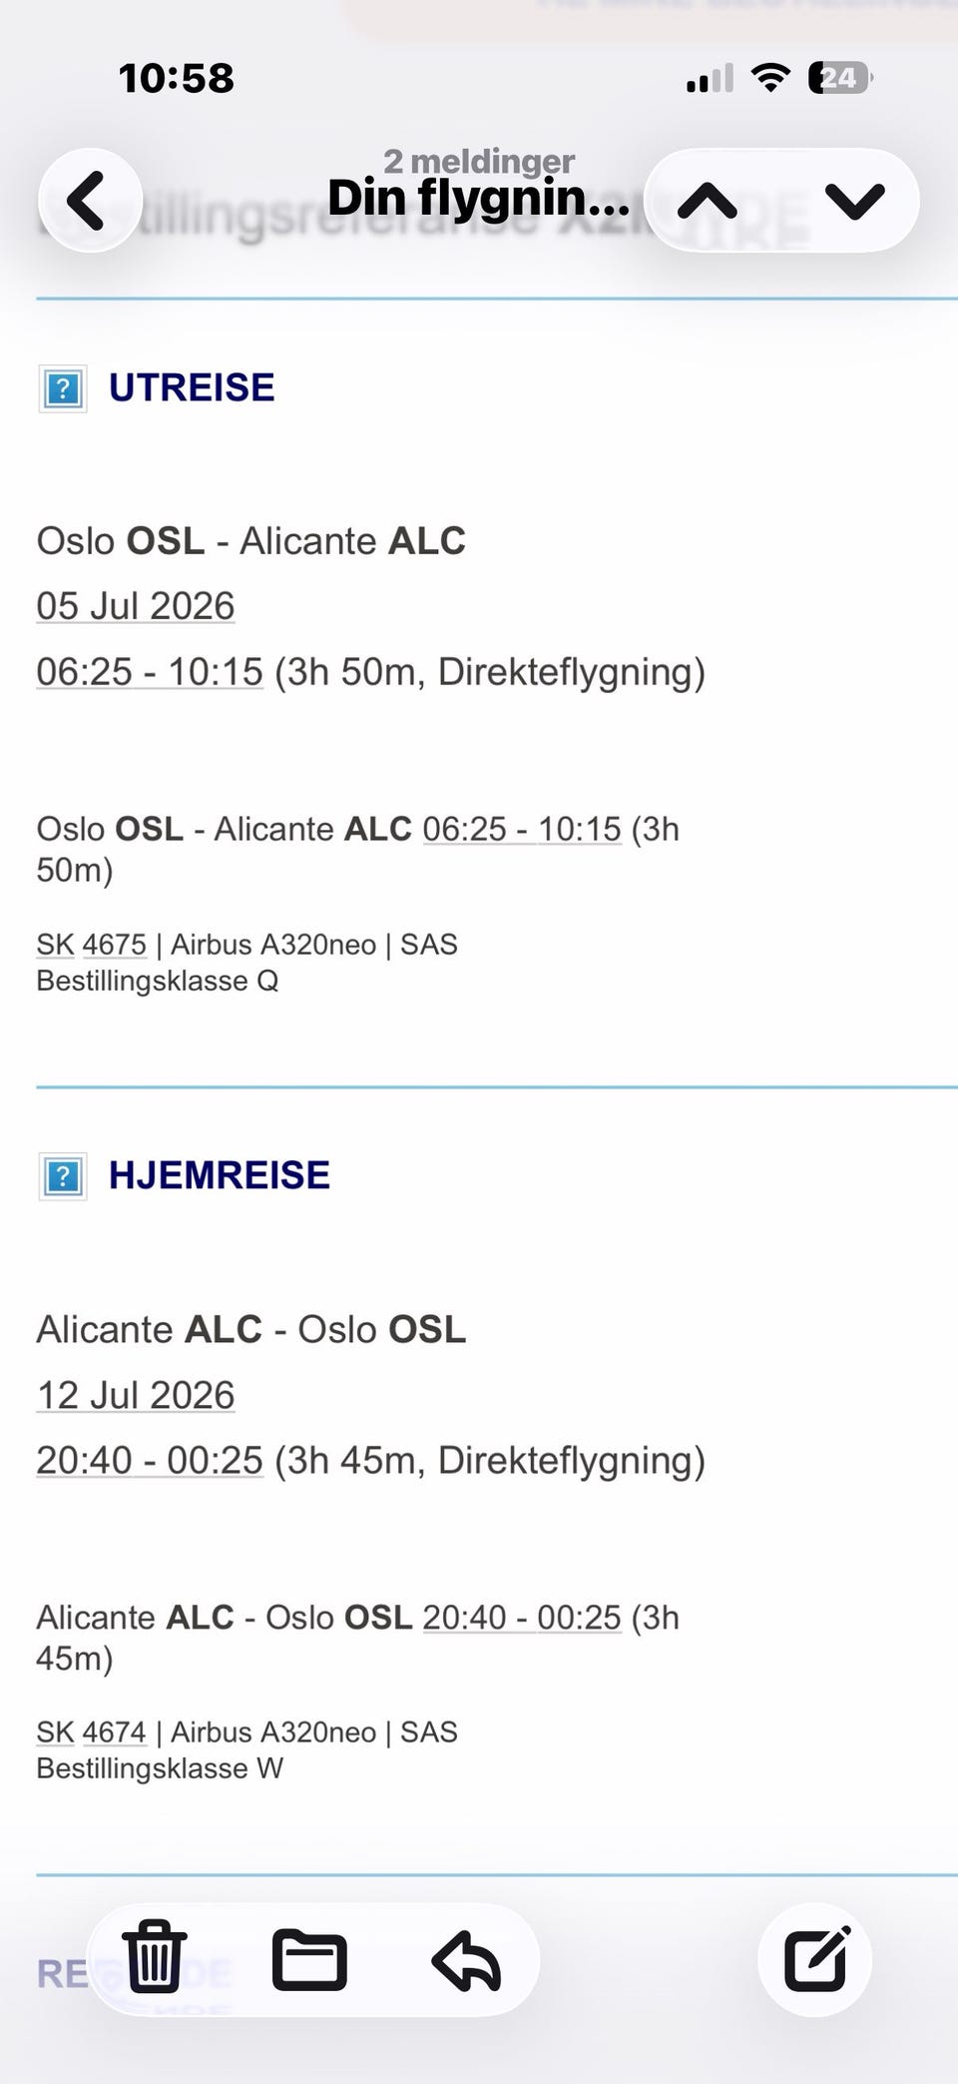Viewport: 958px width, 2084px height.
Task: Tap flight number SK 4674 link
Action: pos(92,1733)
